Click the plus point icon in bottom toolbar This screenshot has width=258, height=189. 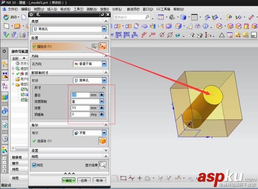(x=140, y=178)
